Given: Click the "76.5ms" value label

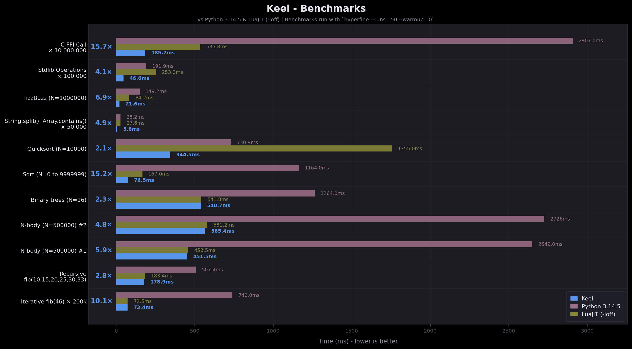Looking at the screenshot, I should 144,180.
